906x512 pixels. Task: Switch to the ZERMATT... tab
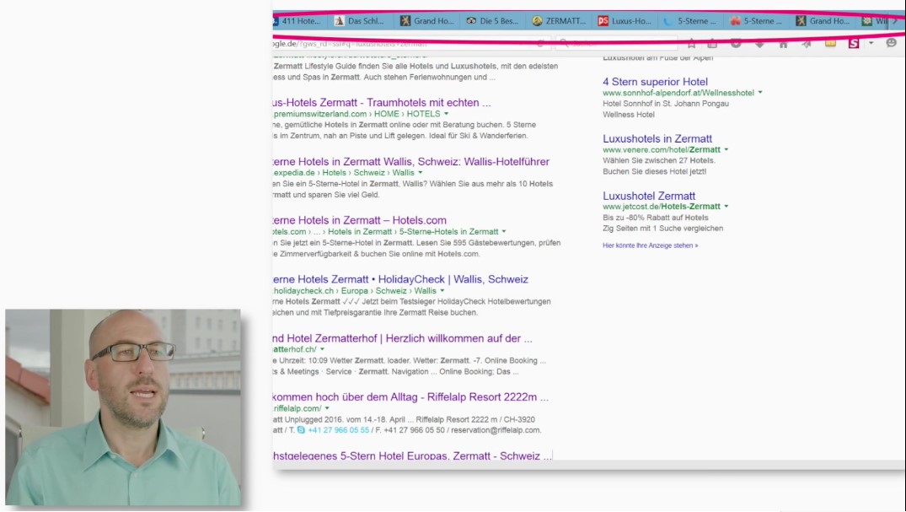(560, 21)
